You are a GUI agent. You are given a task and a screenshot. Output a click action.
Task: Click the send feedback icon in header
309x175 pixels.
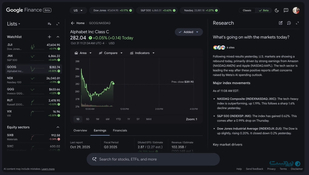[286, 10]
